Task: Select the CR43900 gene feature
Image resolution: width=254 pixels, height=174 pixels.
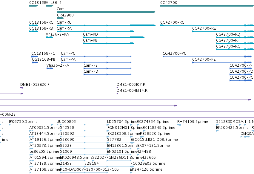Action: (61, 18)
